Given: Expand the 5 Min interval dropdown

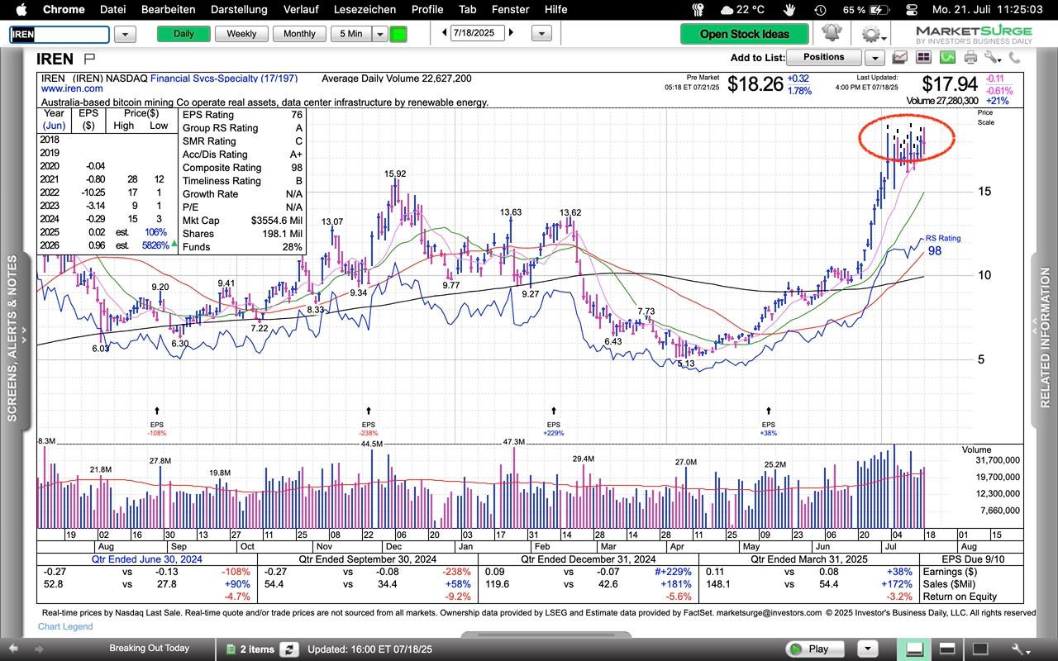Looking at the screenshot, I should (379, 34).
